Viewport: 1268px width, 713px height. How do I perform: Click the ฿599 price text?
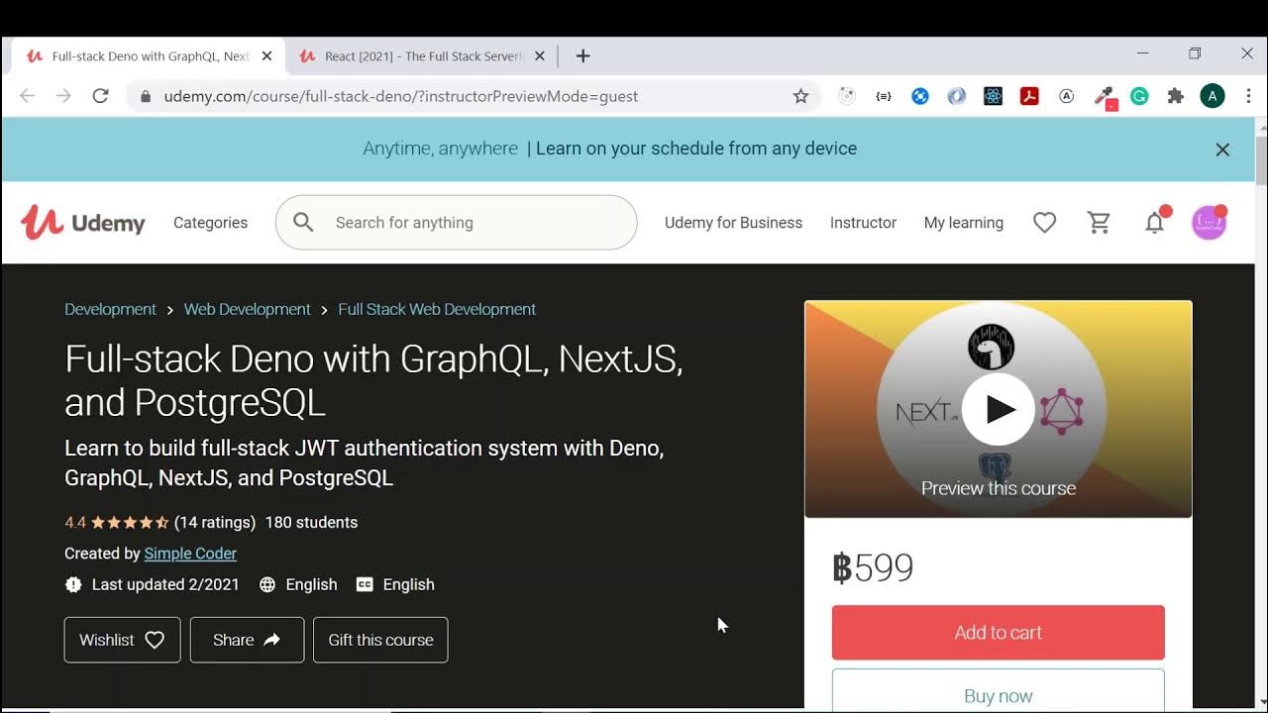pos(873,567)
